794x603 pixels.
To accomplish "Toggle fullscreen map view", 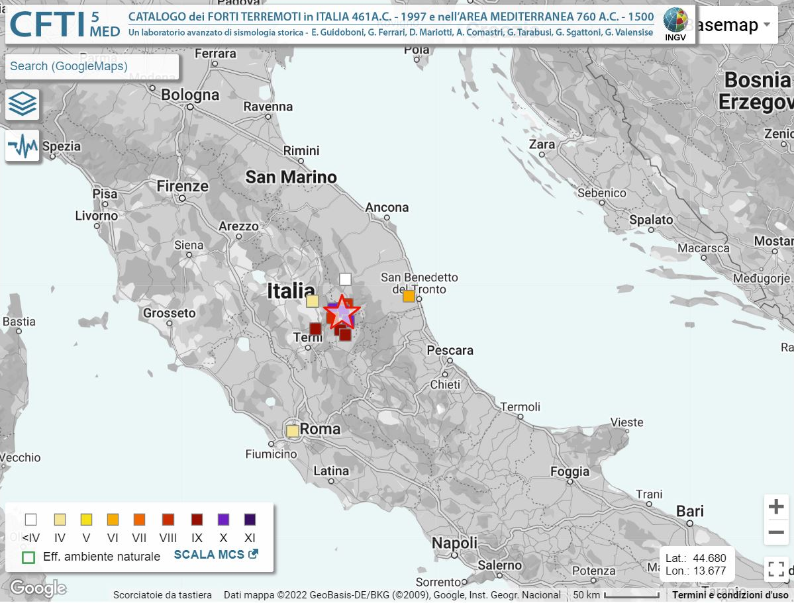I will pos(776,569).
